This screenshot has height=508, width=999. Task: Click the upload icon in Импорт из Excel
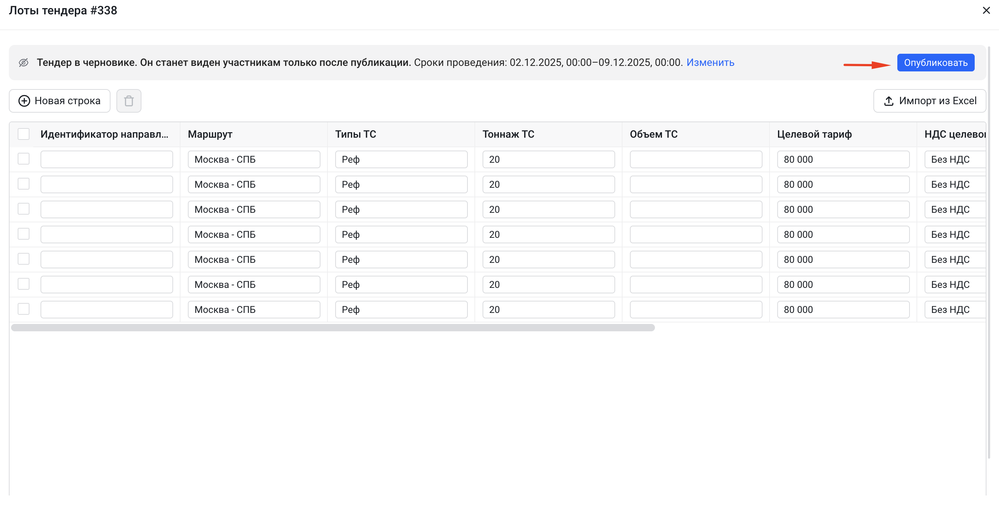pos(888,101)
